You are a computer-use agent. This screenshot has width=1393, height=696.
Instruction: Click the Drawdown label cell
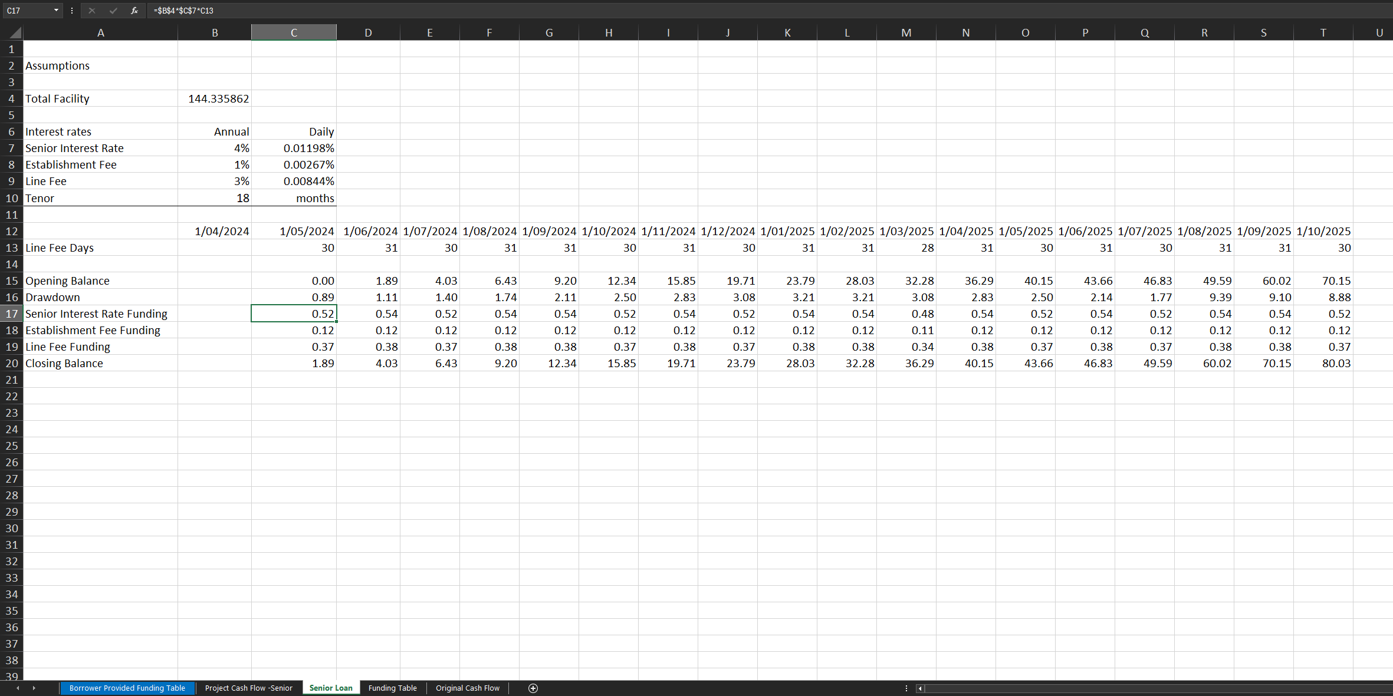point(100,297)
